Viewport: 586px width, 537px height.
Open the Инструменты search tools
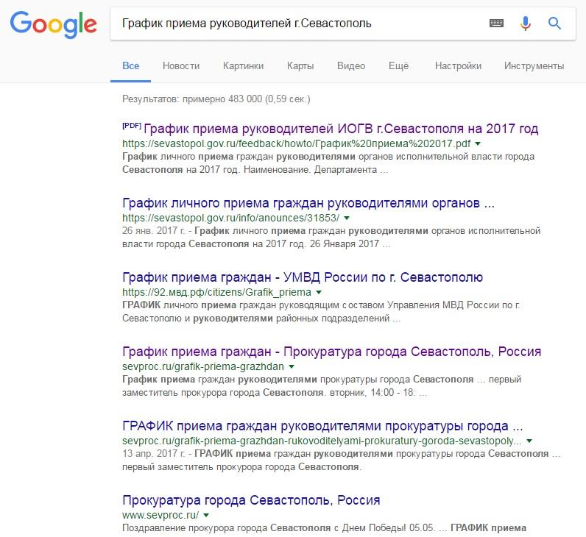click(x=534, y=66)
